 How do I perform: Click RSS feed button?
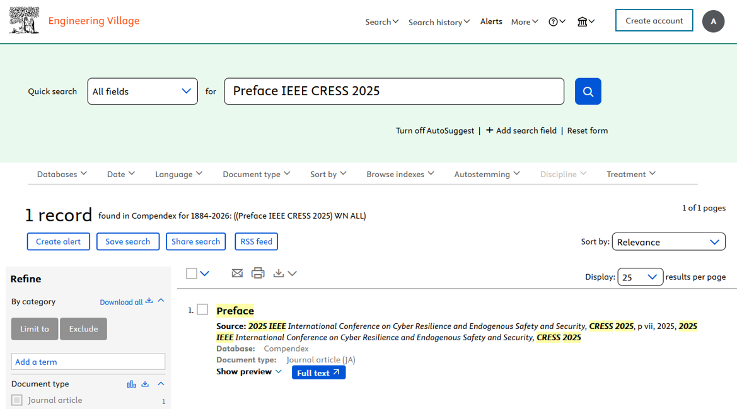pos(256,241)
